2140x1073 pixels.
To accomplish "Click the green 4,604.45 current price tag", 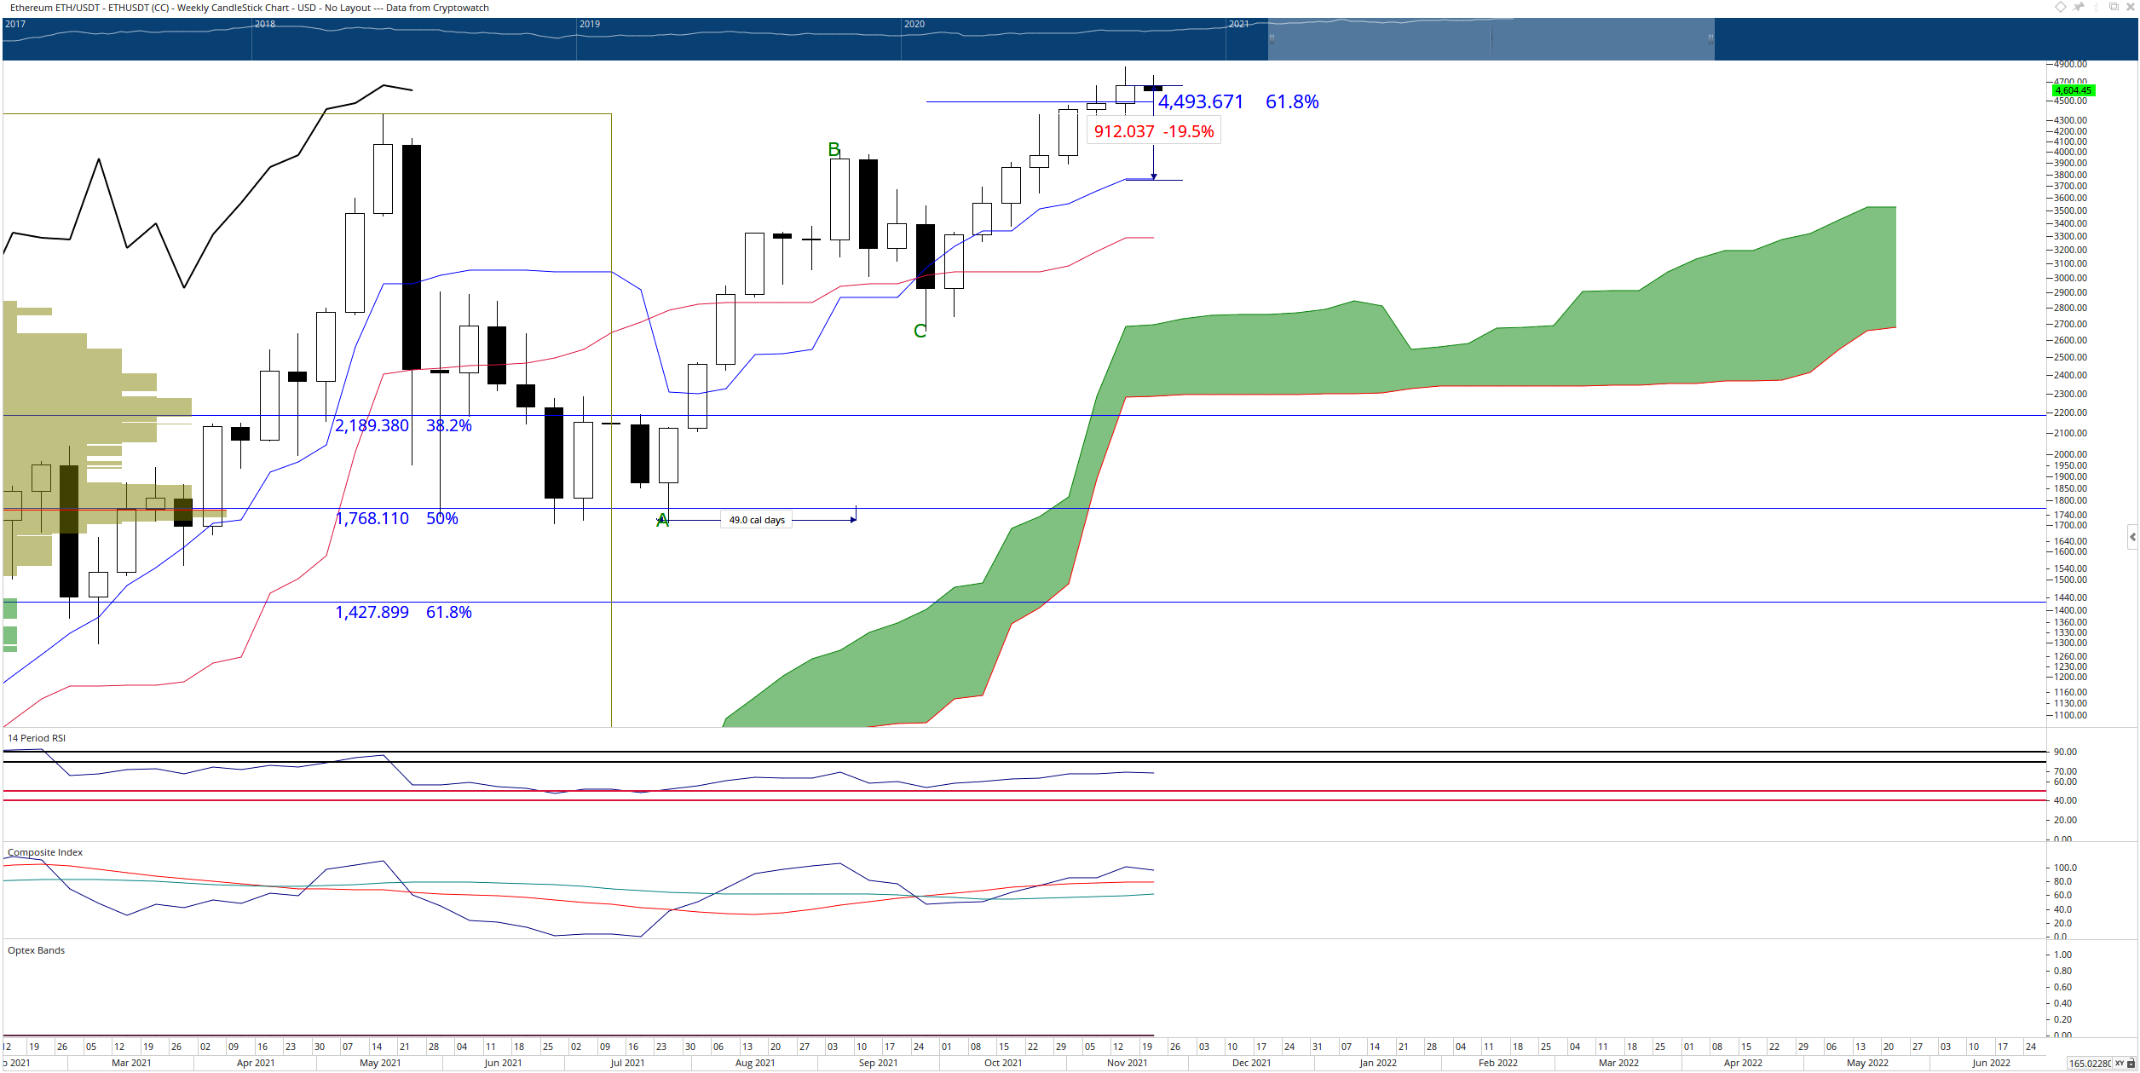I will (2073, 90).
